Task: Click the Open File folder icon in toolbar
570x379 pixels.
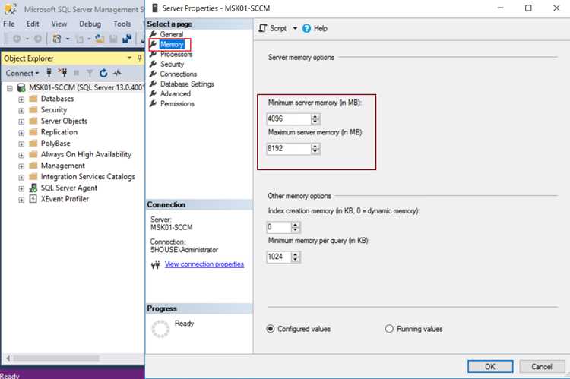Action: click(100, 39)
